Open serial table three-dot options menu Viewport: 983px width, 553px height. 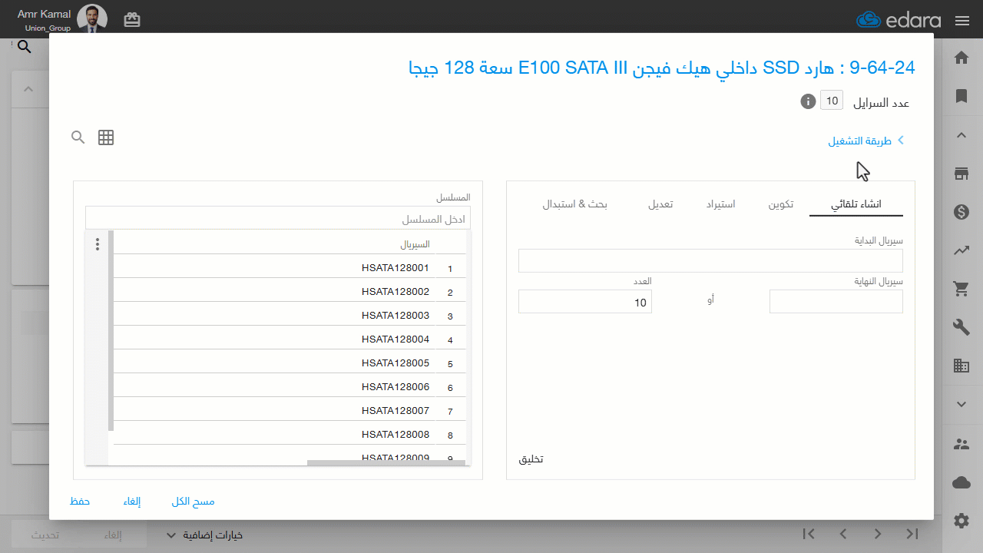tap(97, 244)
